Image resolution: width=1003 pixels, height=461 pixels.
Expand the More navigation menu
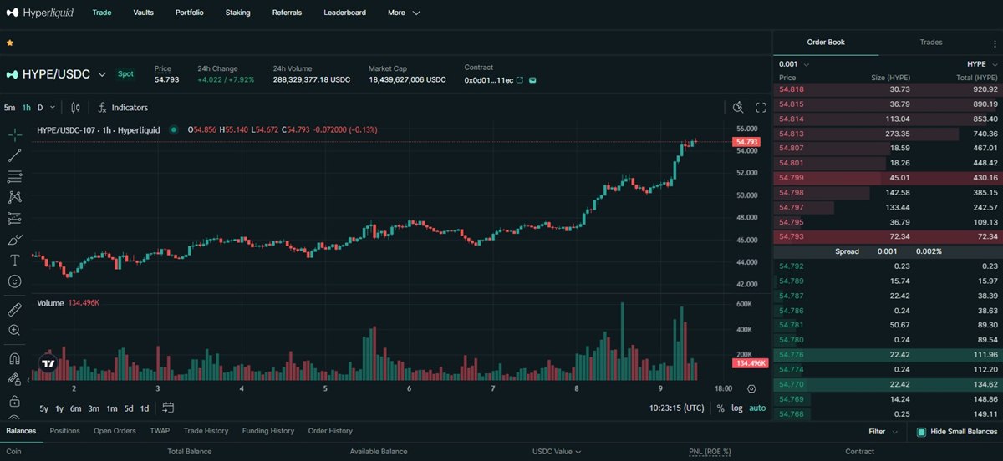[x=404, y=13]
